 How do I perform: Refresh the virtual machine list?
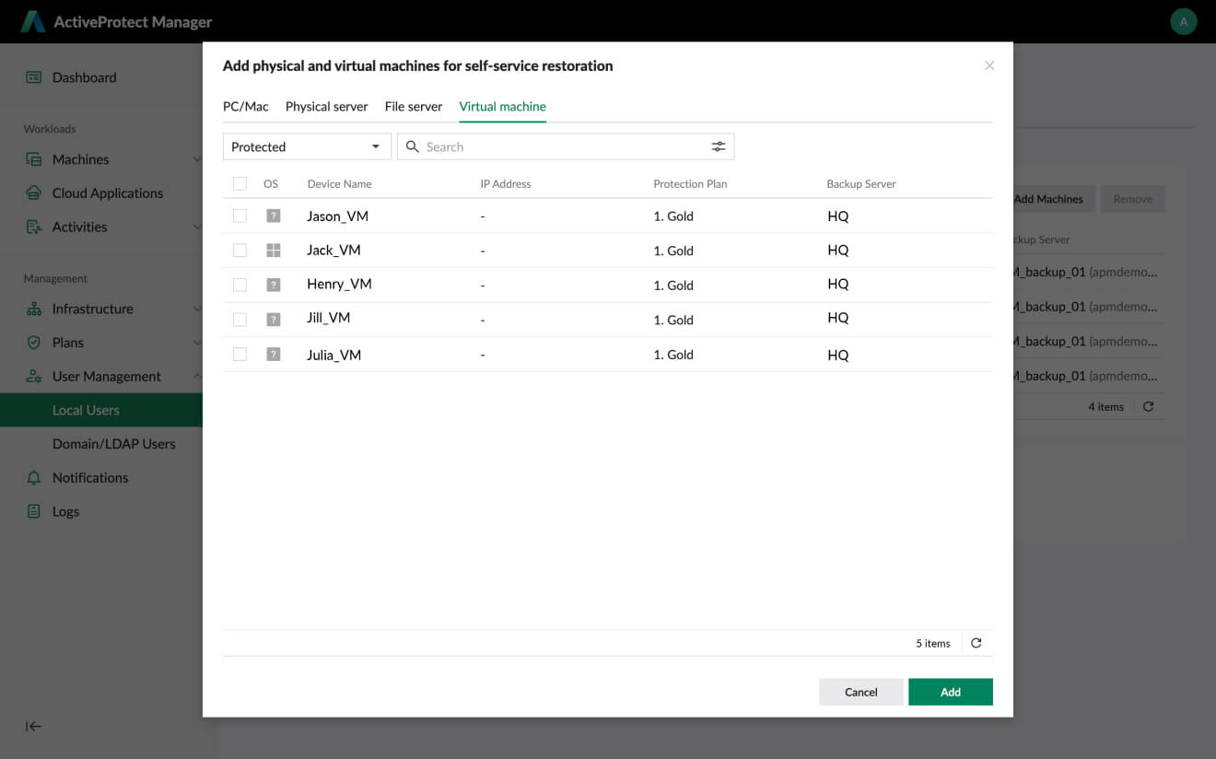[x=976, y=643]
